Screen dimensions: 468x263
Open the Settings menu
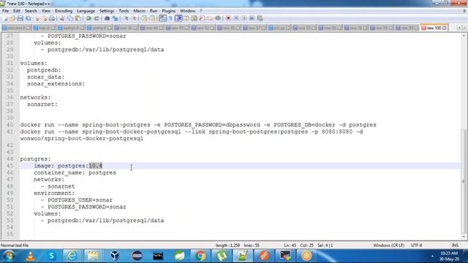coord(107,11)
